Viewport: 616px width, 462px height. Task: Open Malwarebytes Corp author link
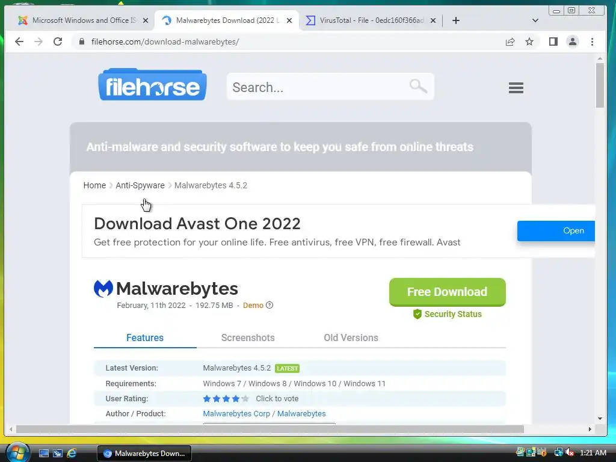point(236,414)
